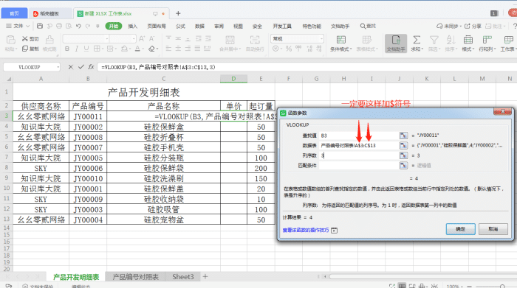Click the Print icon in quick access bar
This screenshot has width=517, height=288.
pyautogui.click(x=59, y=26)
